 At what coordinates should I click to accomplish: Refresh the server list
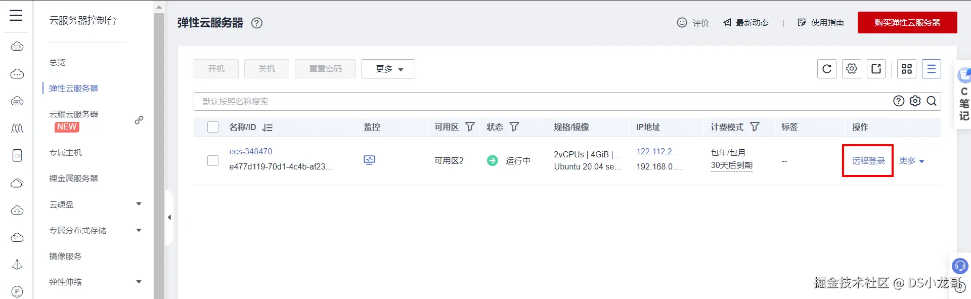[827, 69]
